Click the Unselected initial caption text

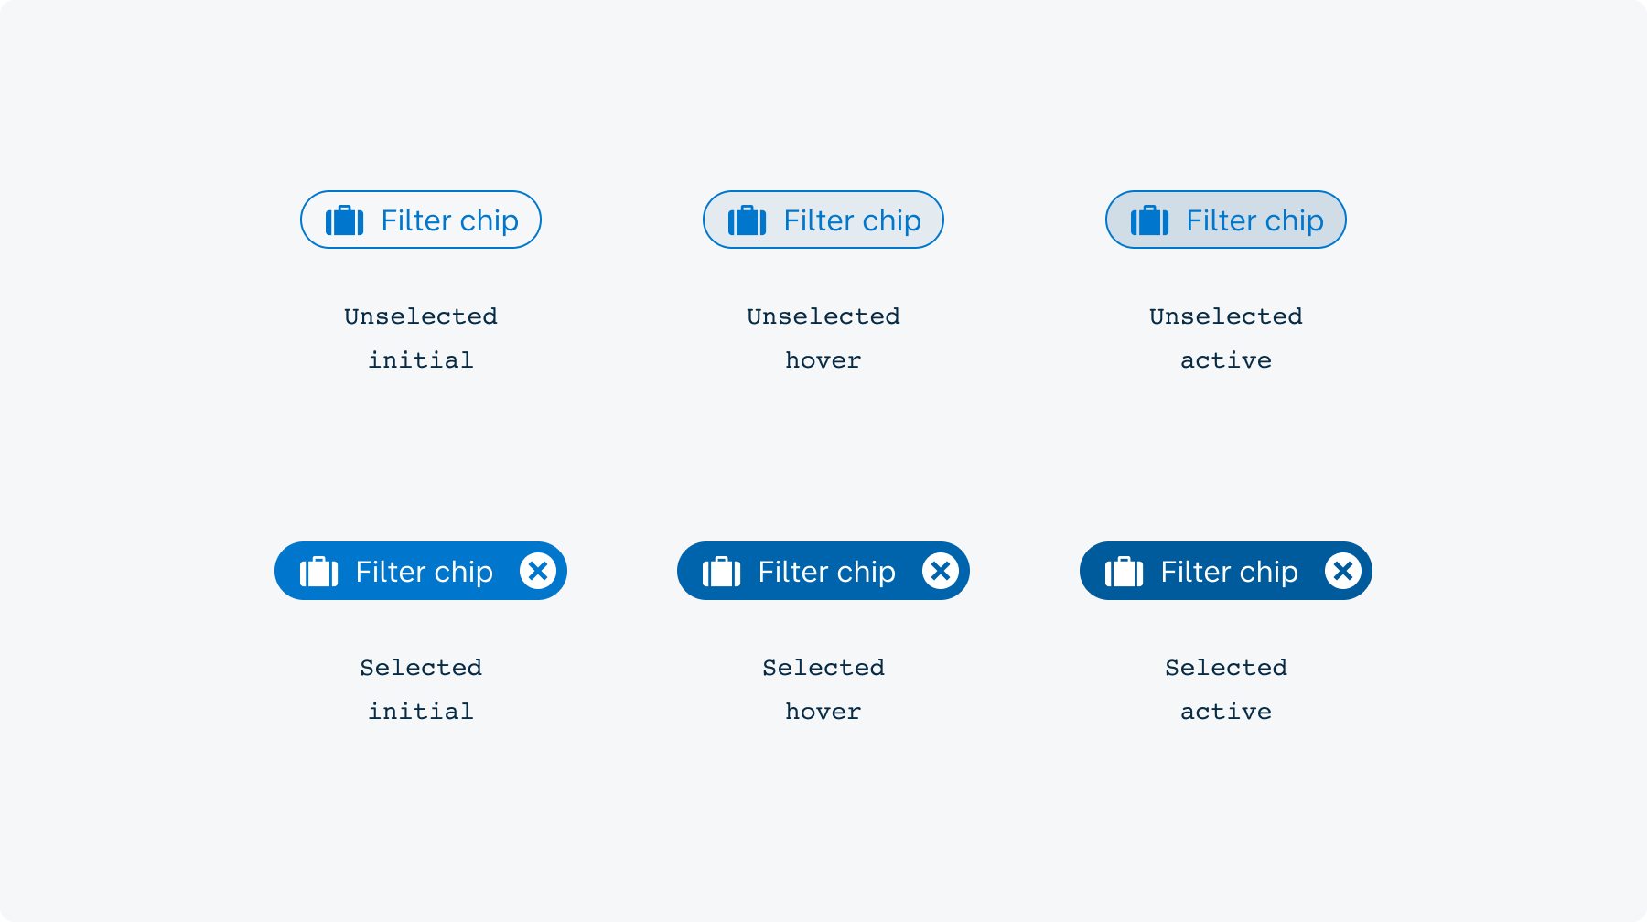(421, 338)
